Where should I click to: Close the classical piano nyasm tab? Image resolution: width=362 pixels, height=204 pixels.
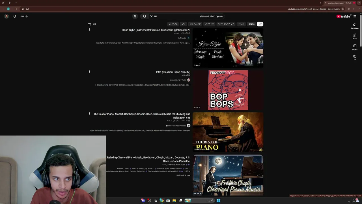pyautogui.click(x=326, y=3)
